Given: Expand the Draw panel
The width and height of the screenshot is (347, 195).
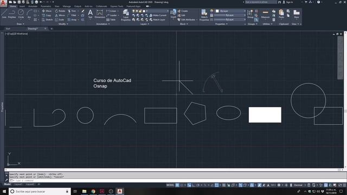Looking at the screenshot, I should [x=21, y=24].
